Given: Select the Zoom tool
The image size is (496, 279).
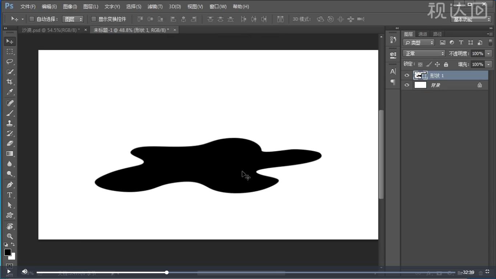Looking at the screenshot, I should (10, 236).
